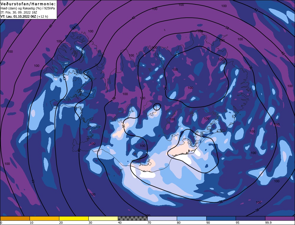
Task: Click the 'Hæð (dam) og Rakastig (%) í 925hPa' line
Action: 28,8
